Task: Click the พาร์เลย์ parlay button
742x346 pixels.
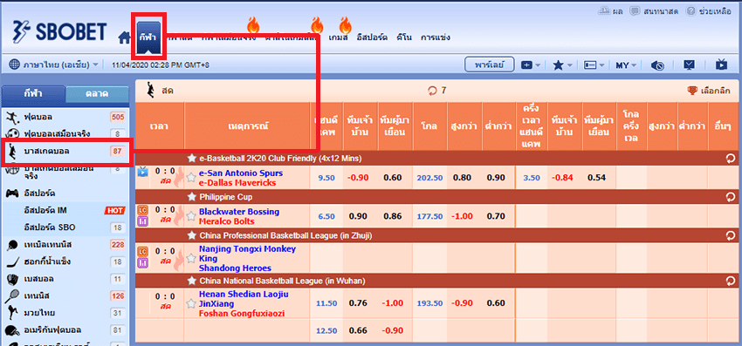Action: [490, 64]
